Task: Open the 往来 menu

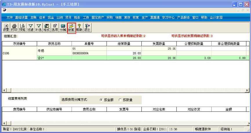Action: tap(42, 18)
